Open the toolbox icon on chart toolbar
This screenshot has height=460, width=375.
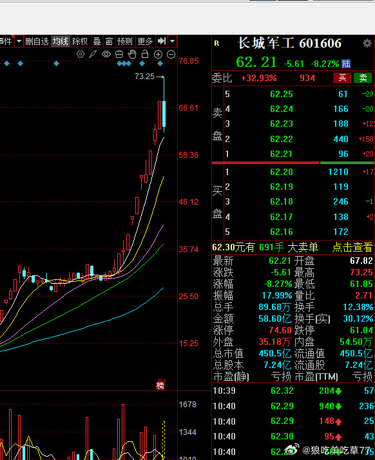[119, 54]
